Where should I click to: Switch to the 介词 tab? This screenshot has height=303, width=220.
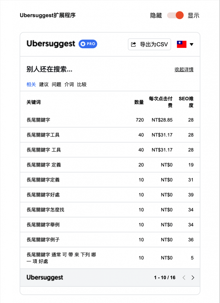click(x=69, y=84)
